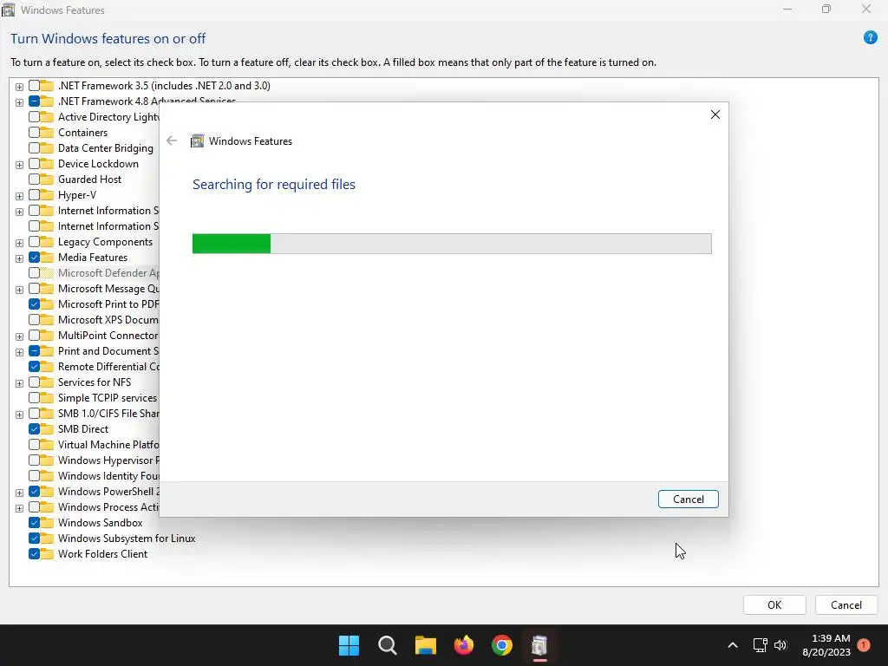Click the SMB Direct folder icon
Viewport: 888px width, 666px height.
coord(48,429)
